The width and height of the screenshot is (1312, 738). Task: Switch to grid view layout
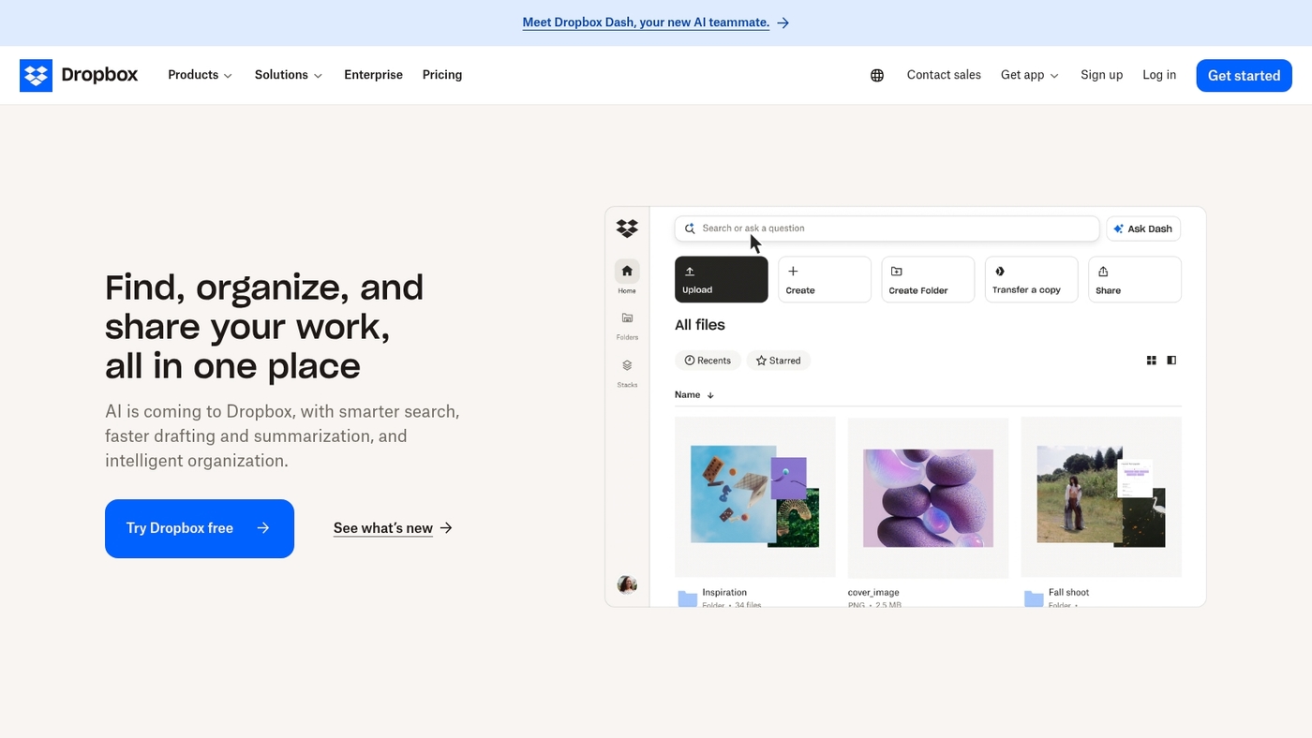1151,360
